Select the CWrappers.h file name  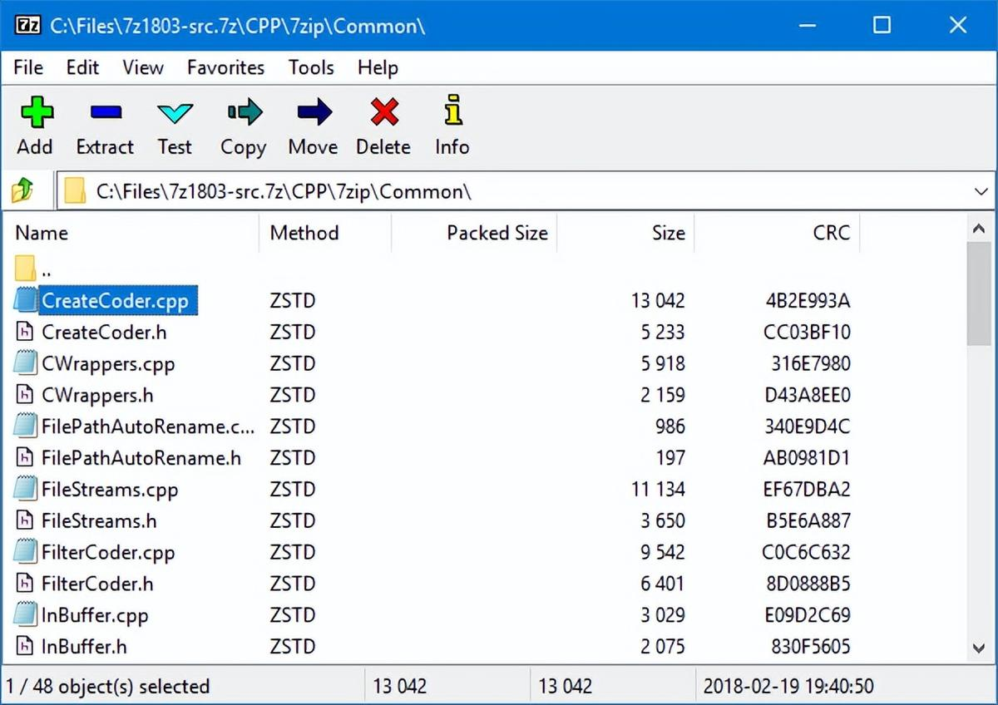coord(97,395)
